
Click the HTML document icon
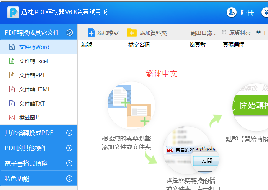click(11, 89)
